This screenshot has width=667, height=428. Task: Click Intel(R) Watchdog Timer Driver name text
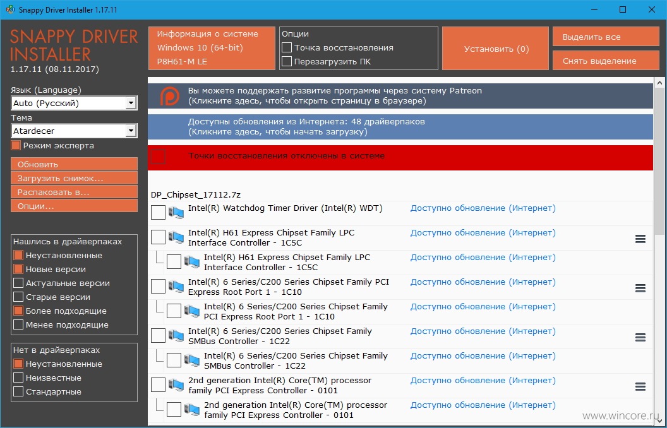tap(285, 208)
